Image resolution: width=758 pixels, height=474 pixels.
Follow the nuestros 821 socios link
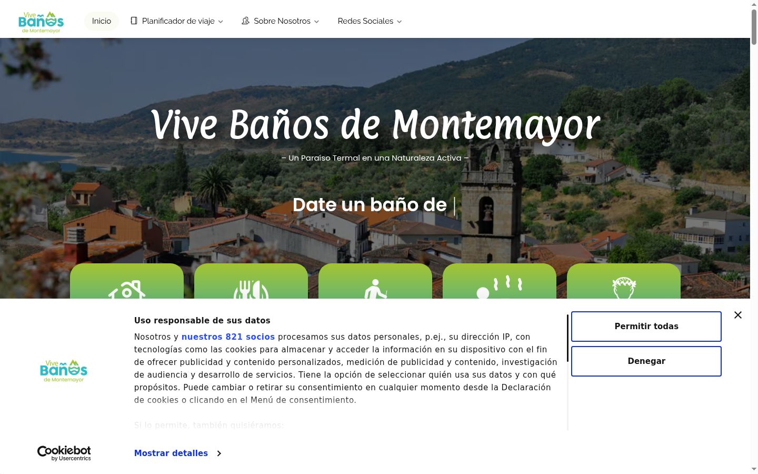[228, 337]
